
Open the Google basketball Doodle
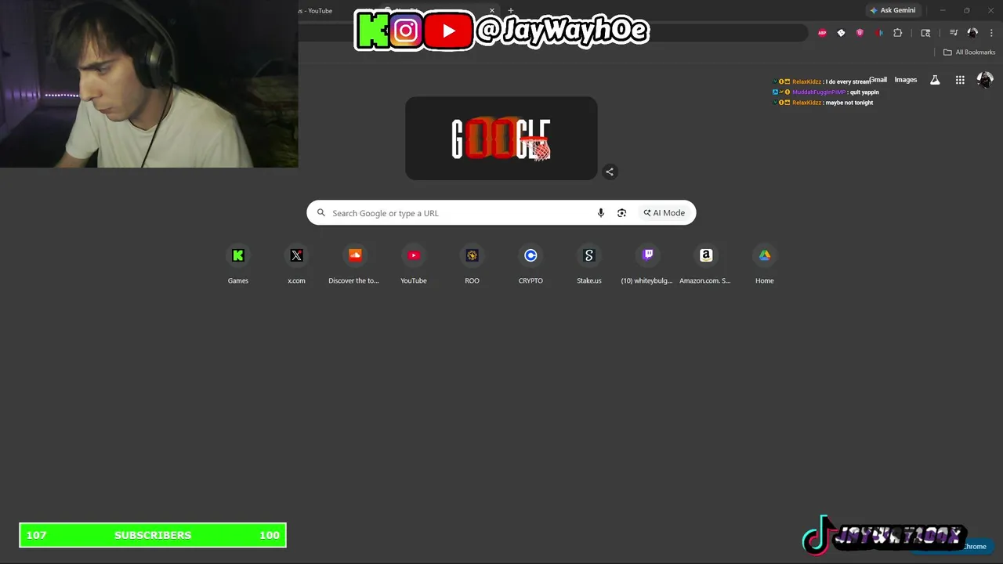click(x=501, y=139)
